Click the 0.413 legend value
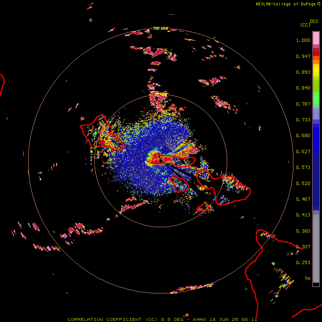The image size is (322, 322). point(303,215)
